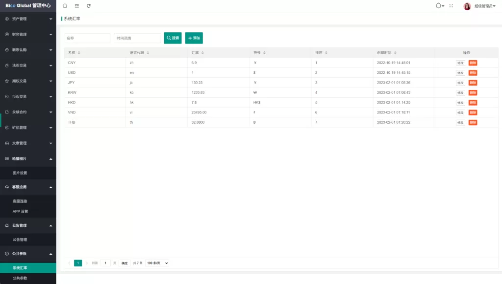Click the 搜索 search button
Image resolution: width=502 pixels, height=284 pixels.
click(x=173, y=38)
